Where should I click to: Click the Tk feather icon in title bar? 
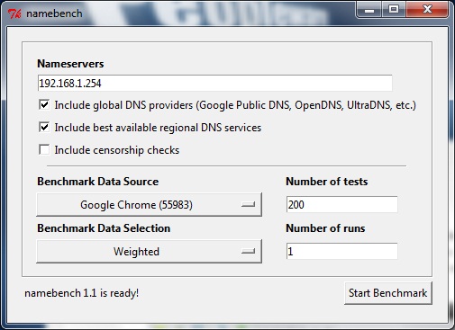(x=14, y=13)
